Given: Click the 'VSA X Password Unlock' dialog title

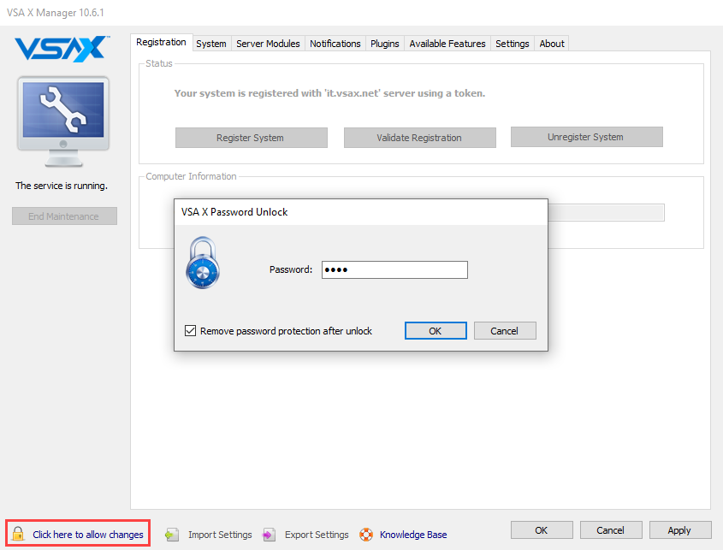Looking at the screenshot, I should point(234,211).
